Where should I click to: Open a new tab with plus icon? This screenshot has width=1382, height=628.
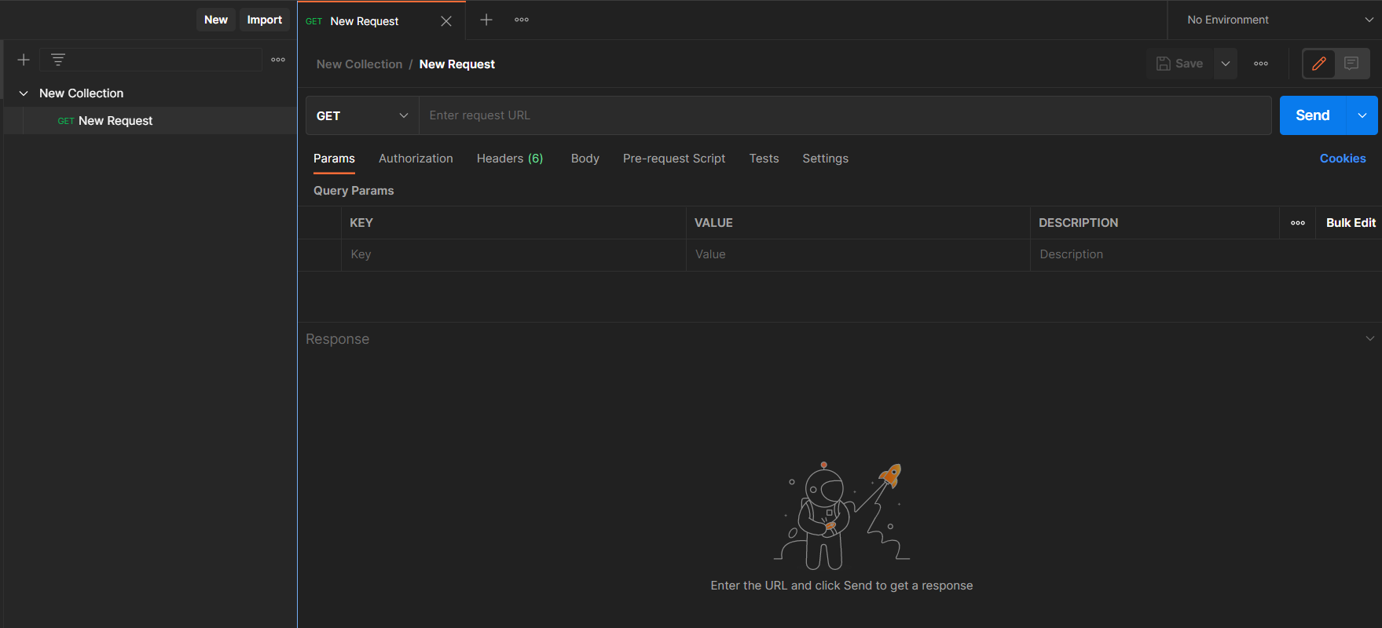click(486, 20)
